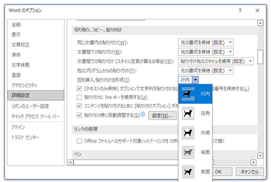Viewport: 271px width, 182px height.
Task: Open the 文章校正 category
Action: point(36,45)
